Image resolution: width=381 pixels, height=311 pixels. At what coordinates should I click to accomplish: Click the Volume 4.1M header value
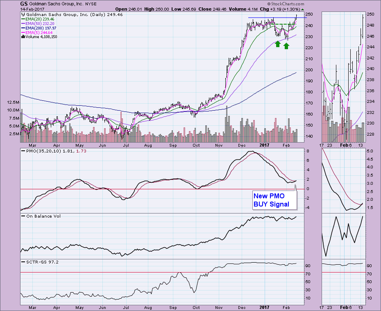click(x=243, y=9)
